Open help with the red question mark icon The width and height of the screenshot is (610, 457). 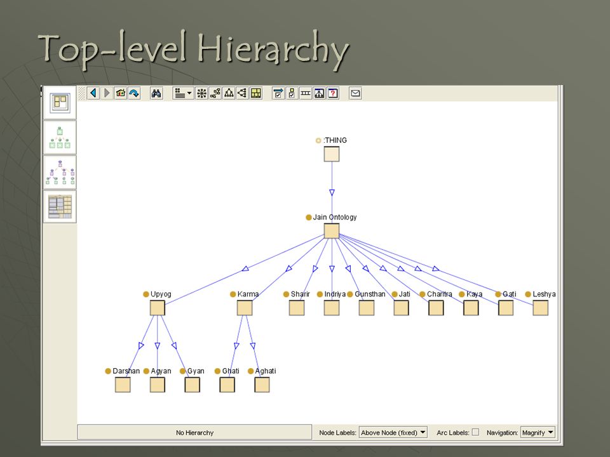[x=332, y=93]
